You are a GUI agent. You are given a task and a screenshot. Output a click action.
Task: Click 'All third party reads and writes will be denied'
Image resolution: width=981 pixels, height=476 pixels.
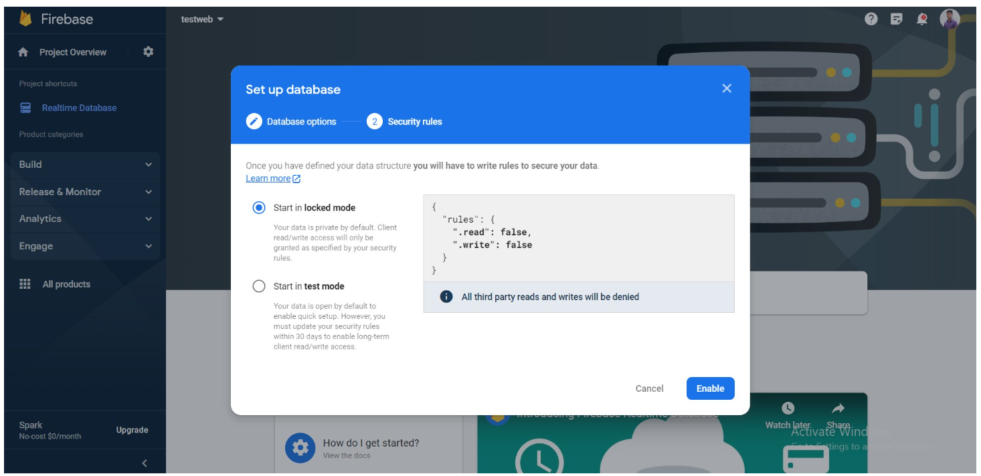(550, 297)
